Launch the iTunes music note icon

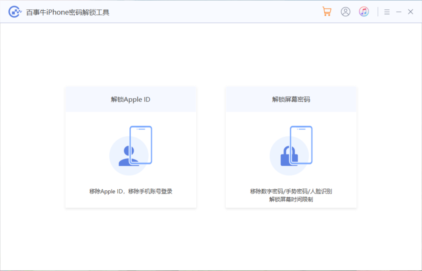364,12
